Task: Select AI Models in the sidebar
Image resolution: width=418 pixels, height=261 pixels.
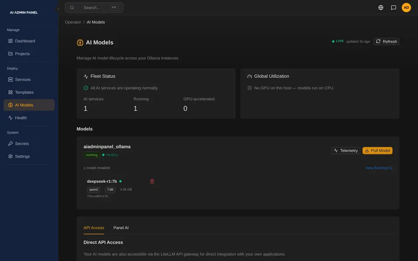Action: (29, 105)
